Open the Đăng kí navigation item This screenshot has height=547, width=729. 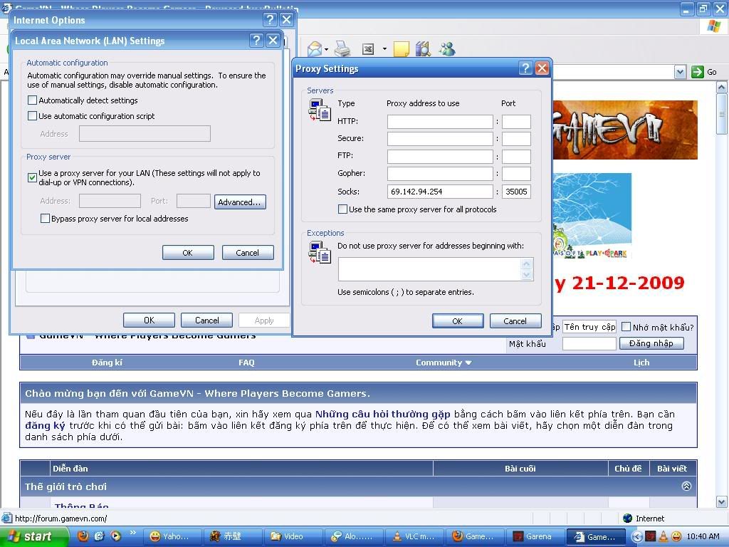click(x=107, y=363)
